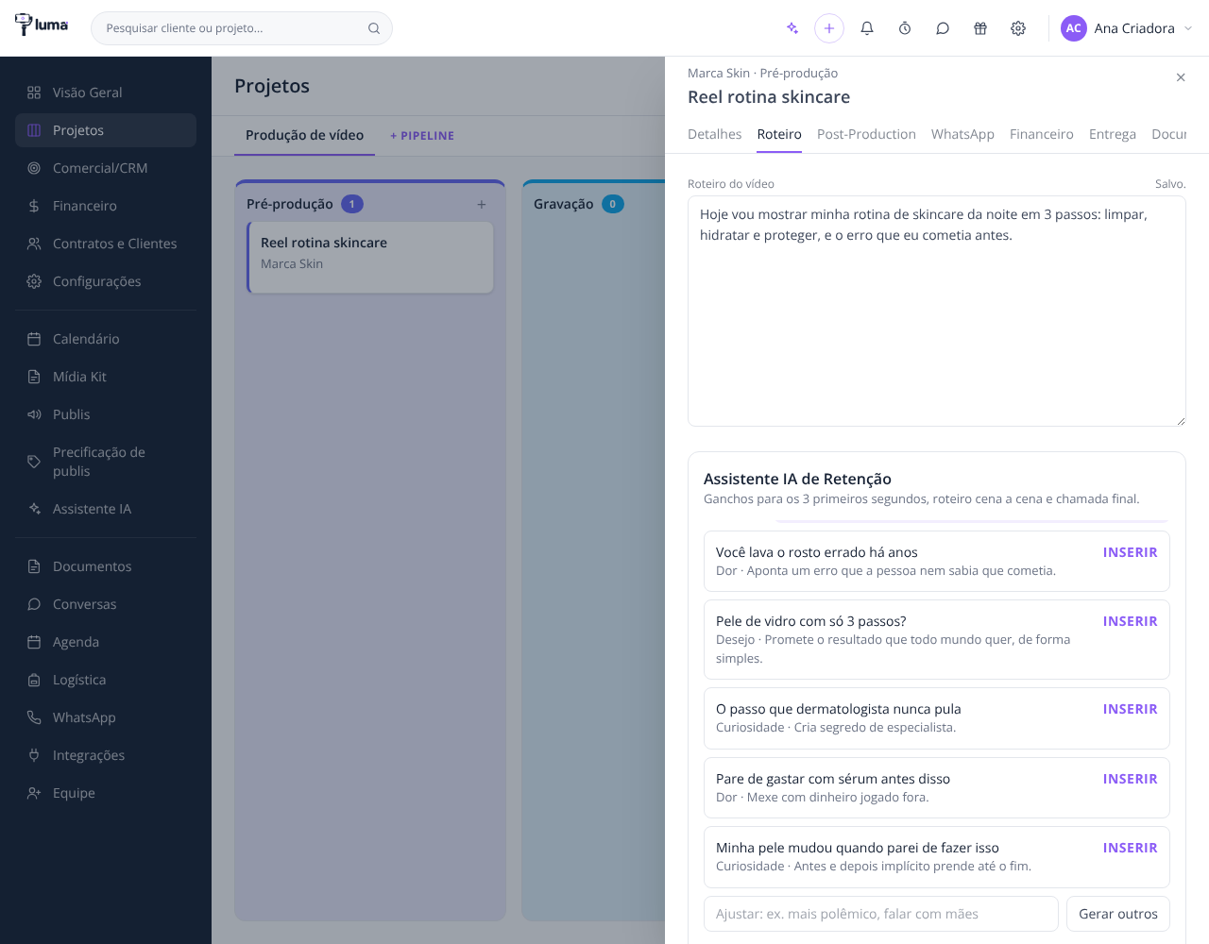
Task: Open Equipe in sidebar
Action: (x=106, y=793)
